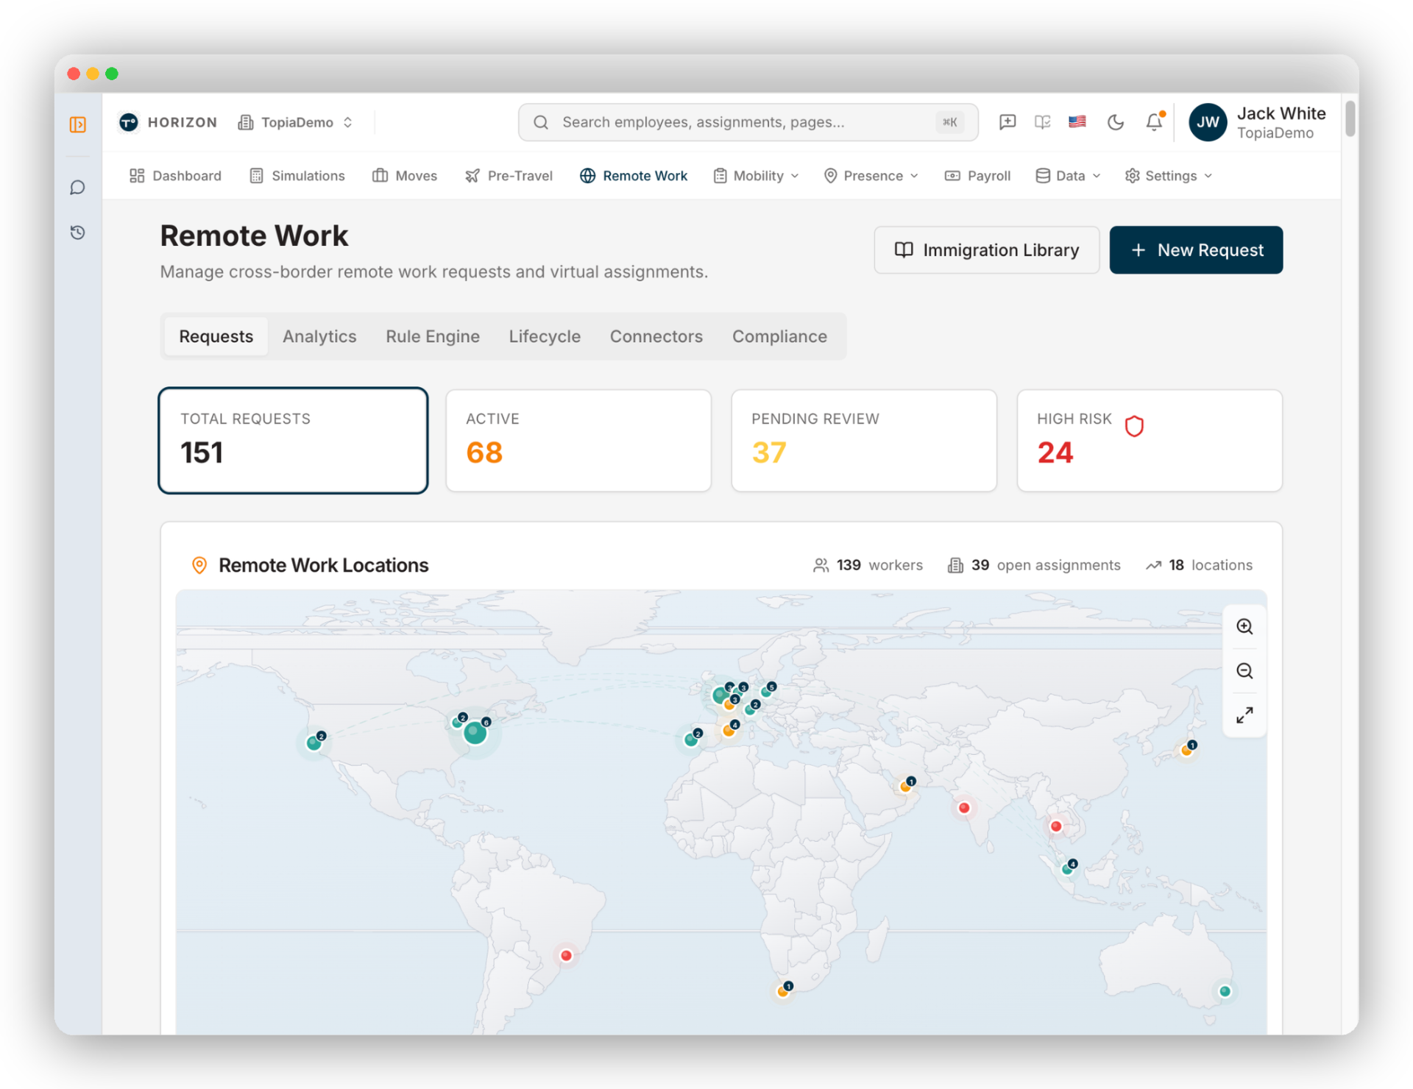The width and height of the screenshot is (1413, 1089).
Task: Click the teal map marker in Australia
Action: [1225, 991]
